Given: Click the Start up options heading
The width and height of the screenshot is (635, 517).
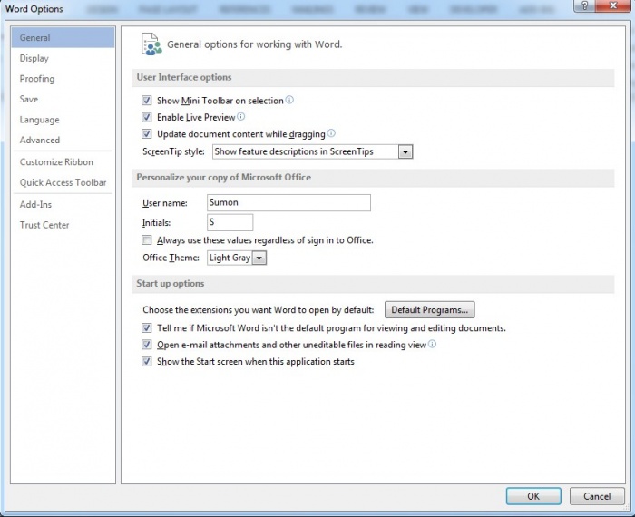Looking at the screenshot, I should pyautogui.click(x=171, y=283).
